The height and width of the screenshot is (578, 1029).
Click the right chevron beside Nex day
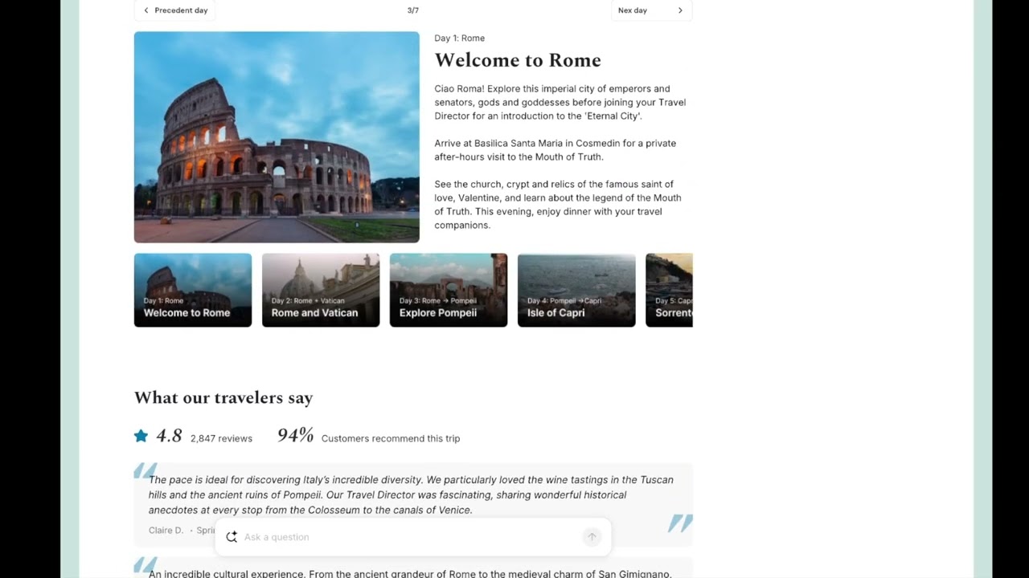[x=680, y=10]
